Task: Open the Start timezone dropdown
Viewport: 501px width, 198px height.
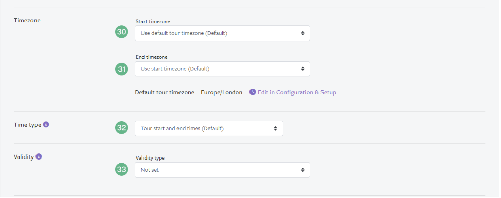Action: click(x=223, y=33)
